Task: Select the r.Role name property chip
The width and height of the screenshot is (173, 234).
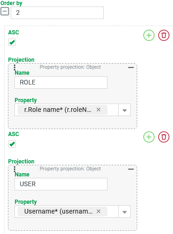Action: (58, 110)
